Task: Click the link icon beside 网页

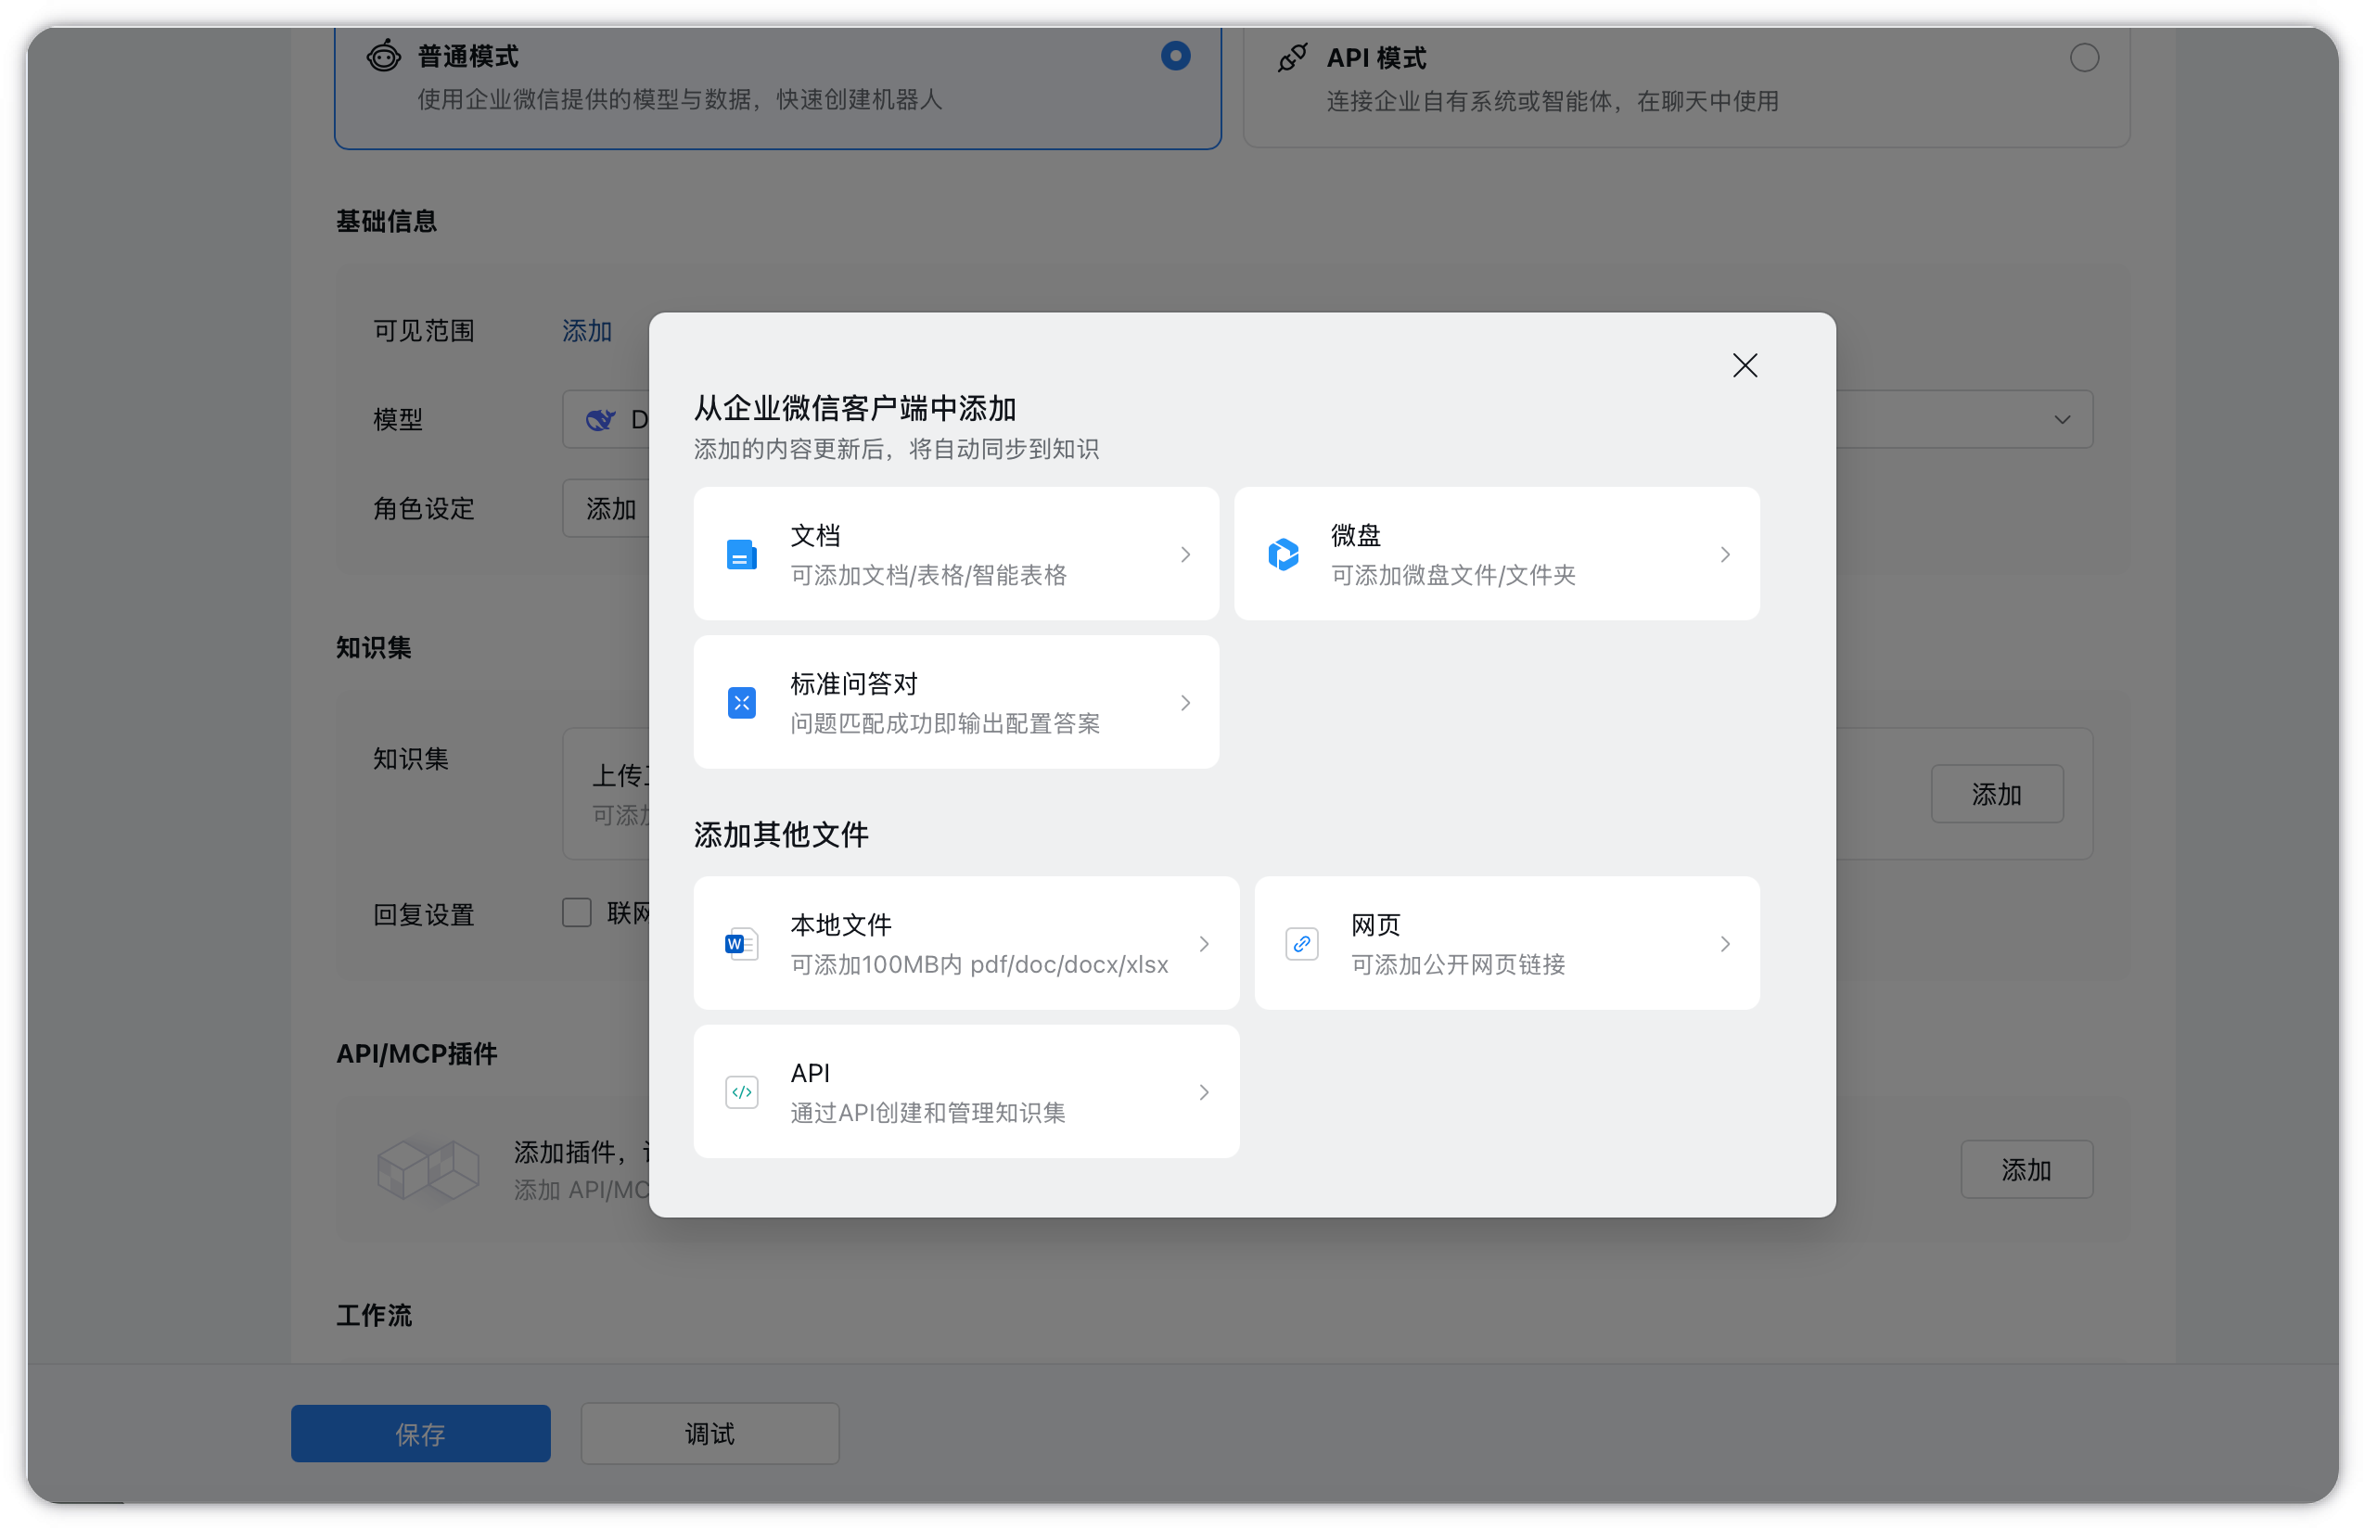Action: (1302, 943)
